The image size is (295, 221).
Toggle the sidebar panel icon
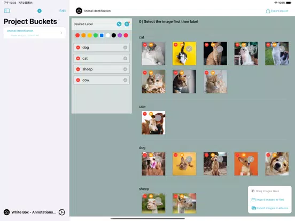(7, 11)
